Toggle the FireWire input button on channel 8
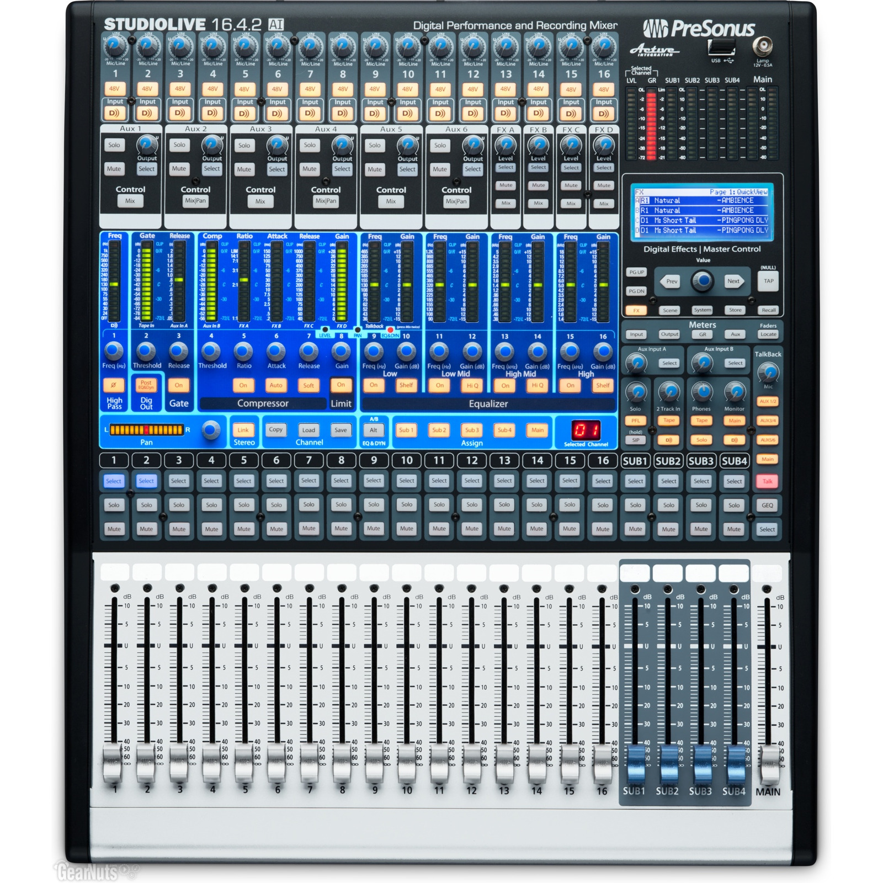 coord(342,113)
